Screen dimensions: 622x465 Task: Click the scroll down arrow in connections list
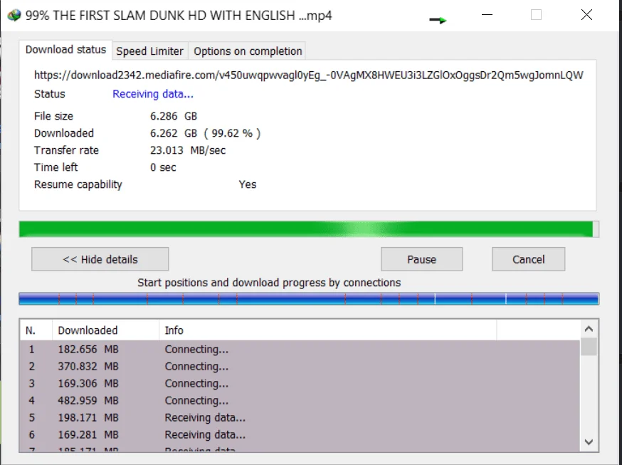pos(589,442)
